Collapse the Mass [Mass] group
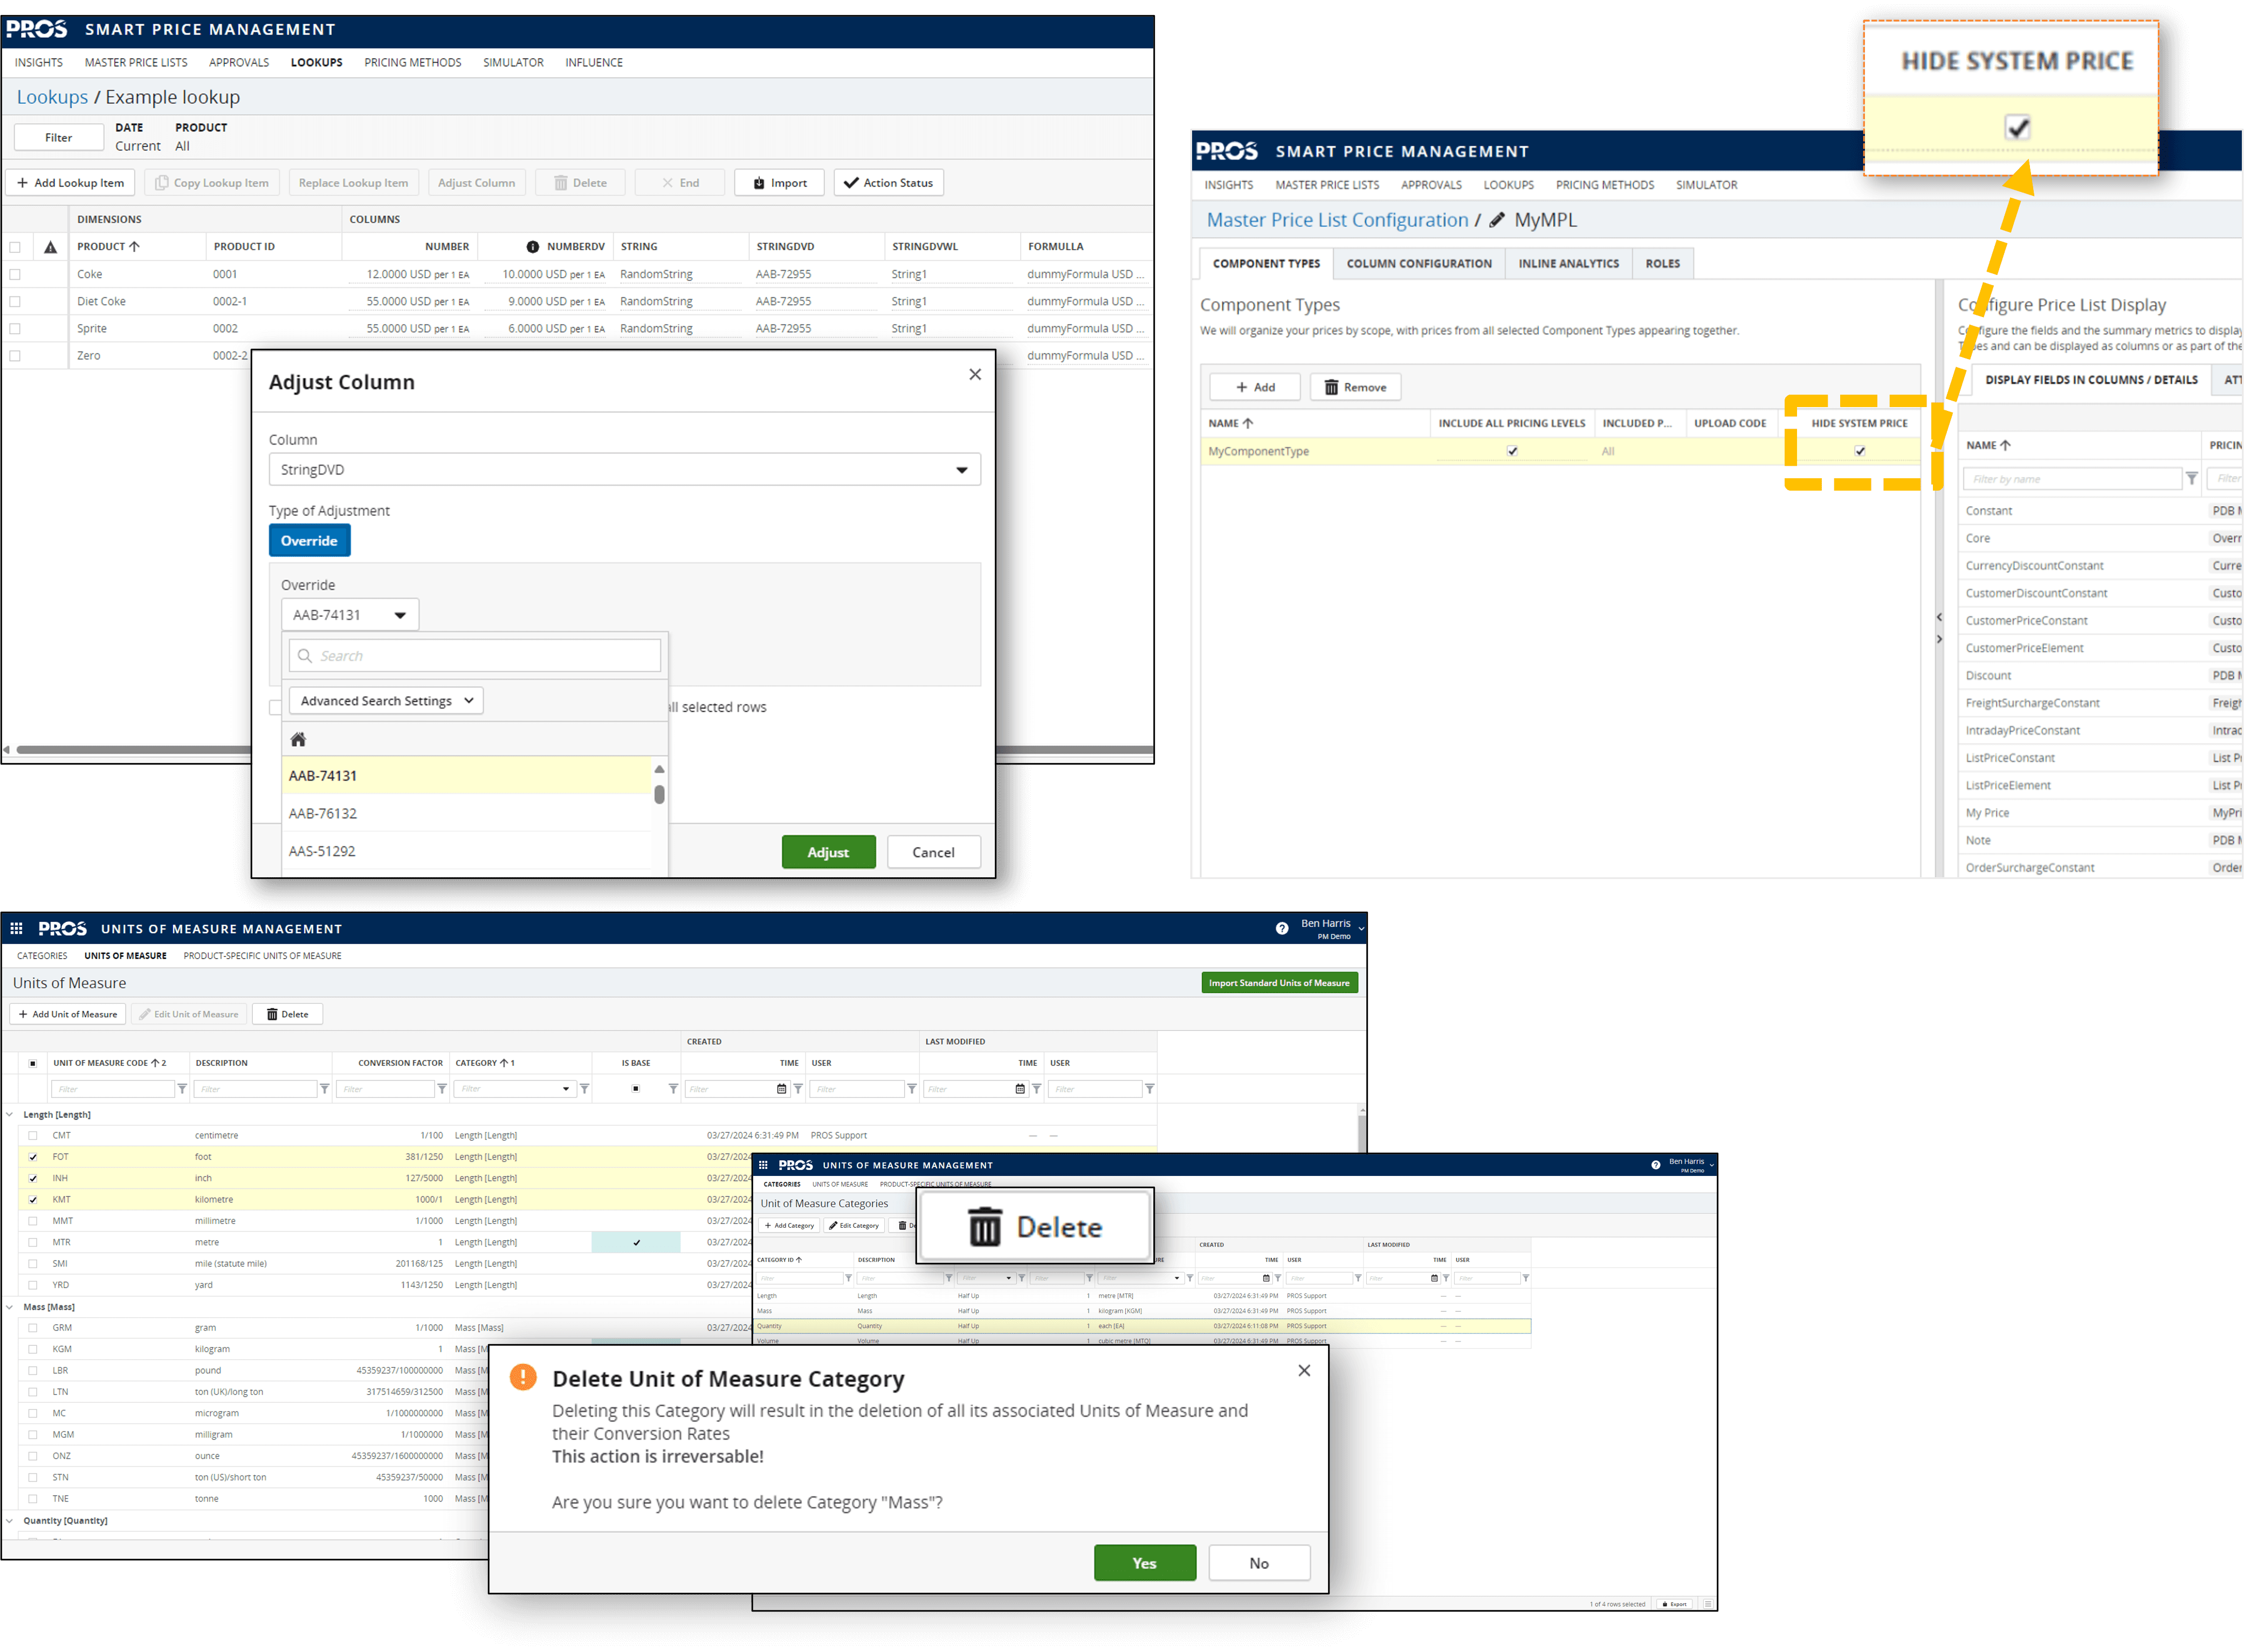 pos(10,1307)
